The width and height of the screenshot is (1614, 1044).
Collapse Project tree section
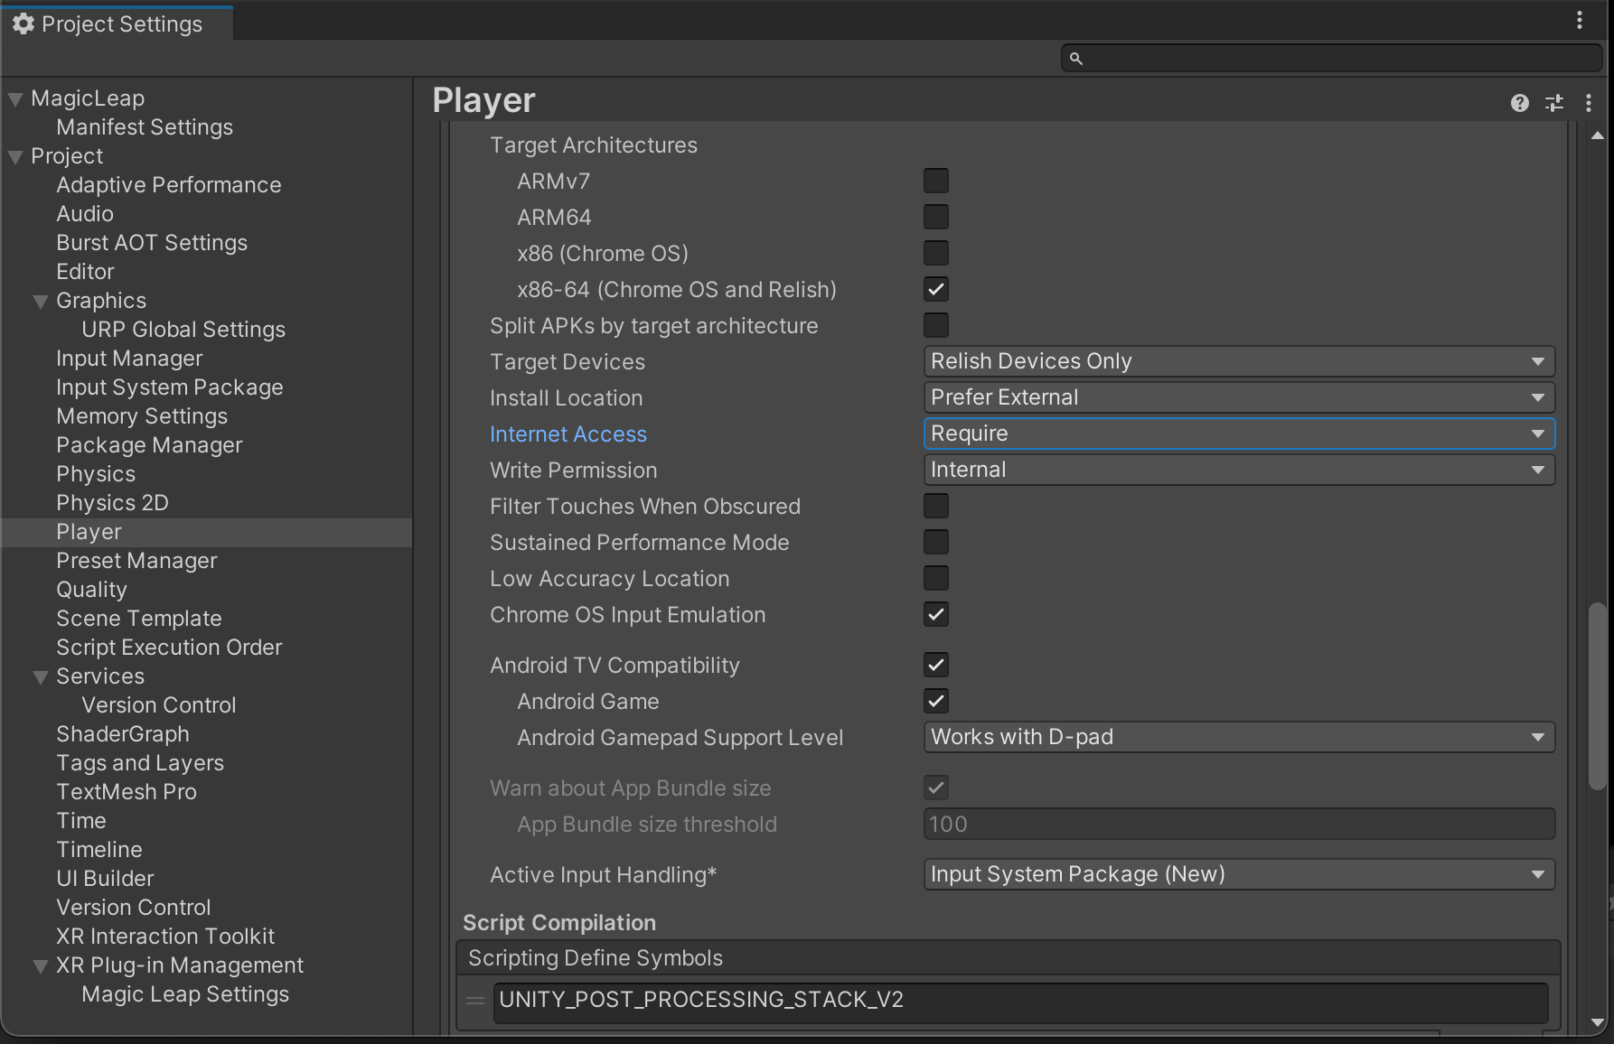tap(15, 156)
